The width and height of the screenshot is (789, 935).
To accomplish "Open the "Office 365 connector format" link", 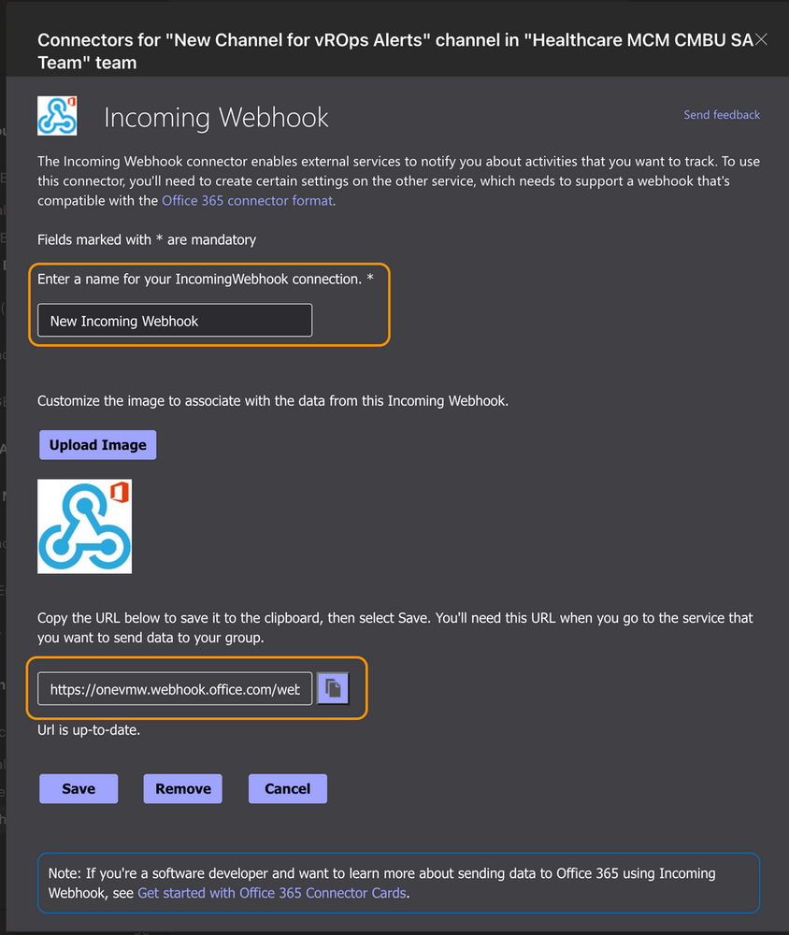I will coord(246,200).
